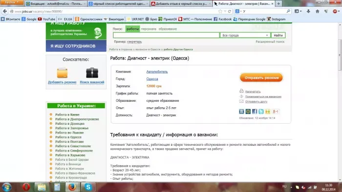Click the Я ИЩУ СОТРУДНИКОВ banner
342x192 pixels.
click(x=76, y=46)
